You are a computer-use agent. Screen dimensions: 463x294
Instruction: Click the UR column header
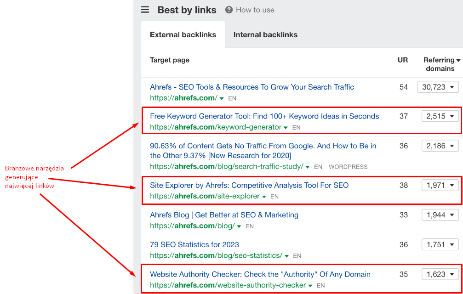pos(403,60)
